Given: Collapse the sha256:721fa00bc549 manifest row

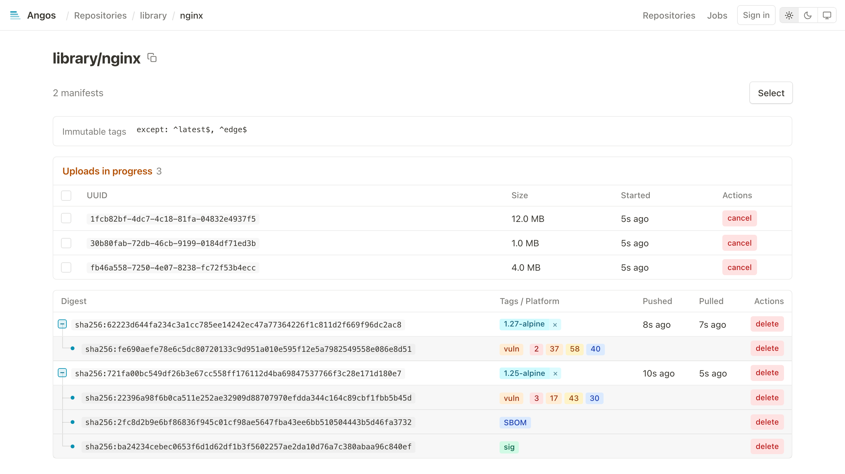Looking at the screenshot, I should click(x=62, y=373).
